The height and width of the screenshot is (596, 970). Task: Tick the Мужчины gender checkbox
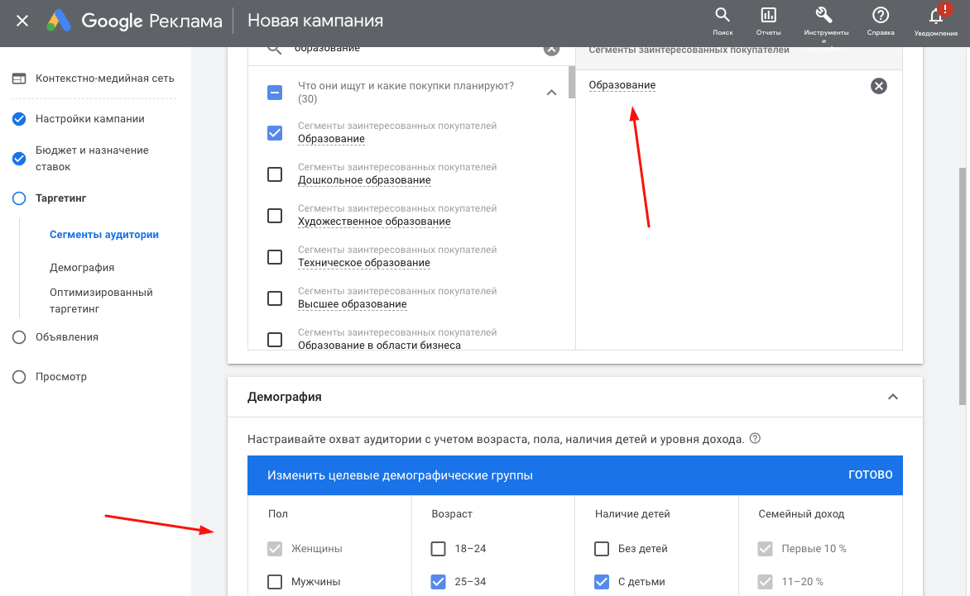click(275, 582)
